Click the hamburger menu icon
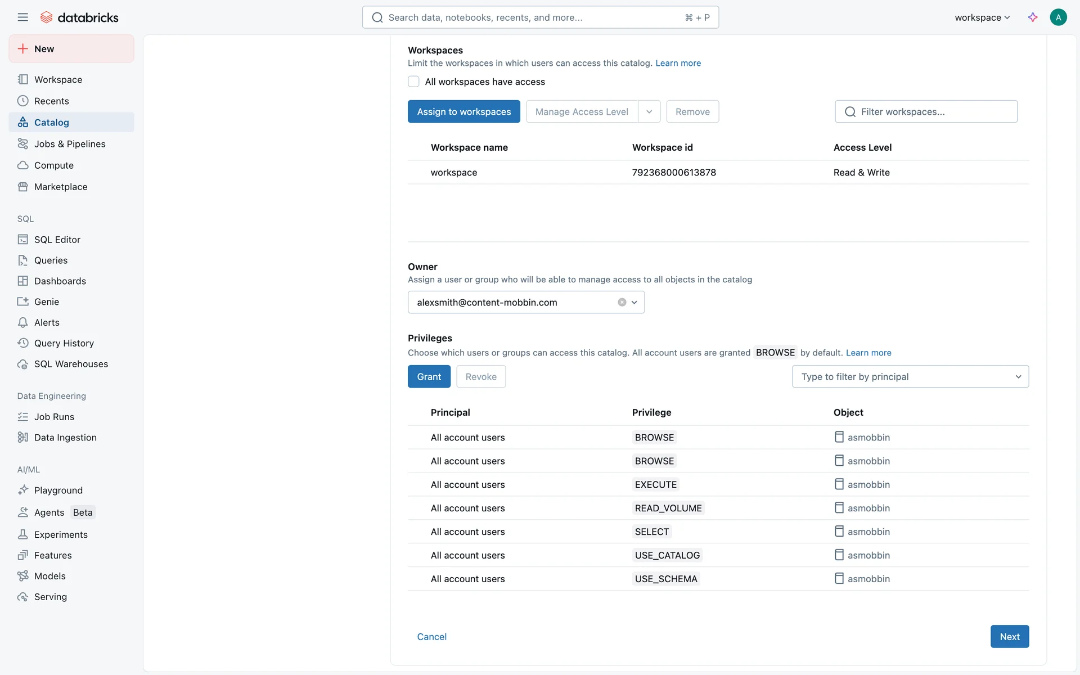Screen dimensions: 1080x675 (22, 17)
